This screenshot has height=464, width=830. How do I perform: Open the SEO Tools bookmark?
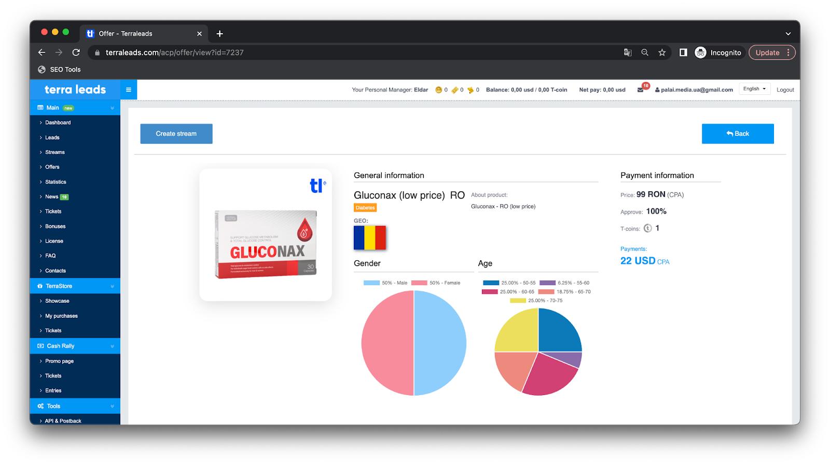point(59,69)
